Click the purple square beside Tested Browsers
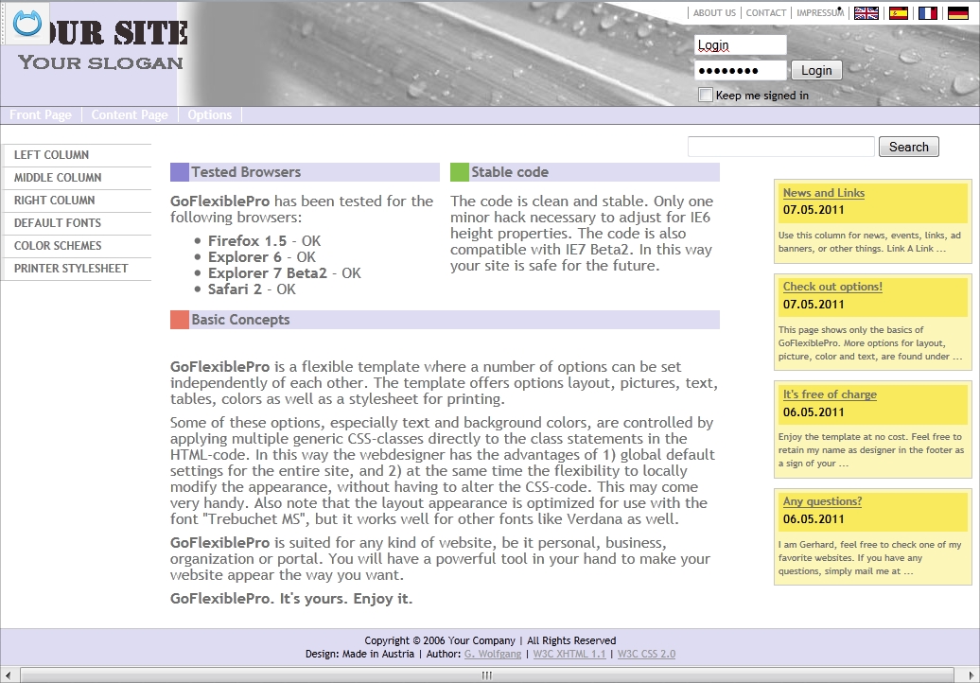Viewport: 980px width, 683px height. pyautogui.click(x=180, y=172)
